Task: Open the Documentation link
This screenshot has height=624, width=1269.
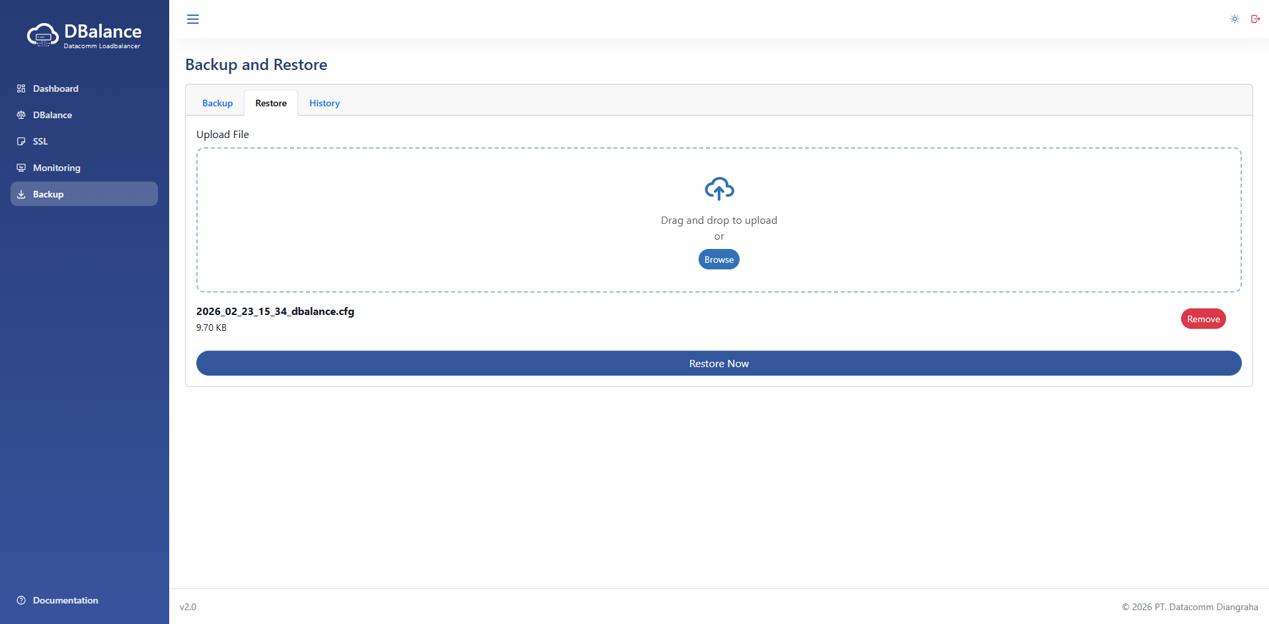Action: (65, 600)
